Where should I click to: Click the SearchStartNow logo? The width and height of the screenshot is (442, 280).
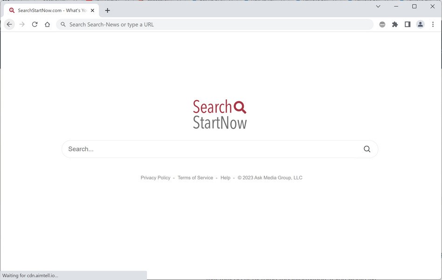[x=220, y=114]
